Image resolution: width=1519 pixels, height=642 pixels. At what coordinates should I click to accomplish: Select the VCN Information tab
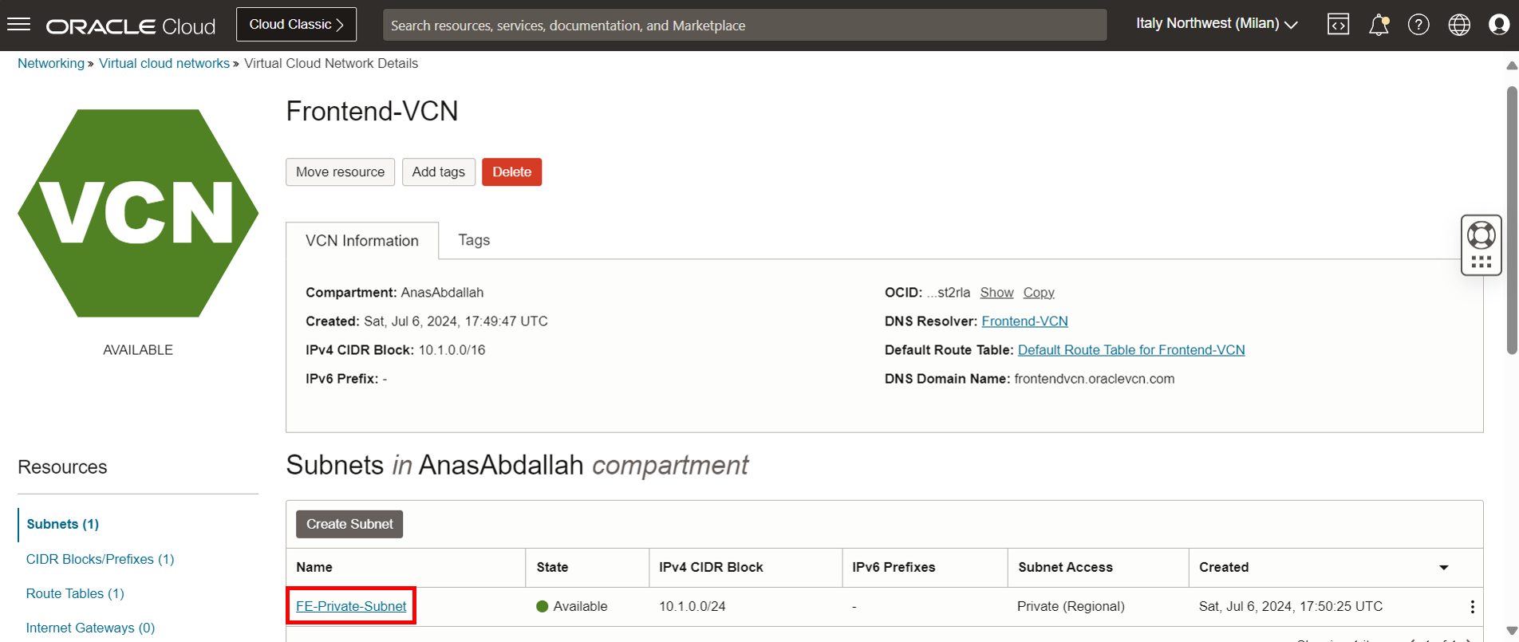tap(362, 241)
